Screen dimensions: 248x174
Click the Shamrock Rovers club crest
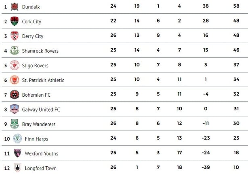click(x=15, y=50)
